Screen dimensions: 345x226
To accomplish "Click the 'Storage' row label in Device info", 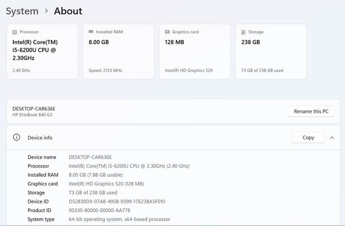I will [x=36, y=193].
